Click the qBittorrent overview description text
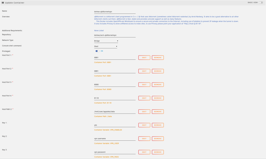The image size is (266, 159). 167,20
